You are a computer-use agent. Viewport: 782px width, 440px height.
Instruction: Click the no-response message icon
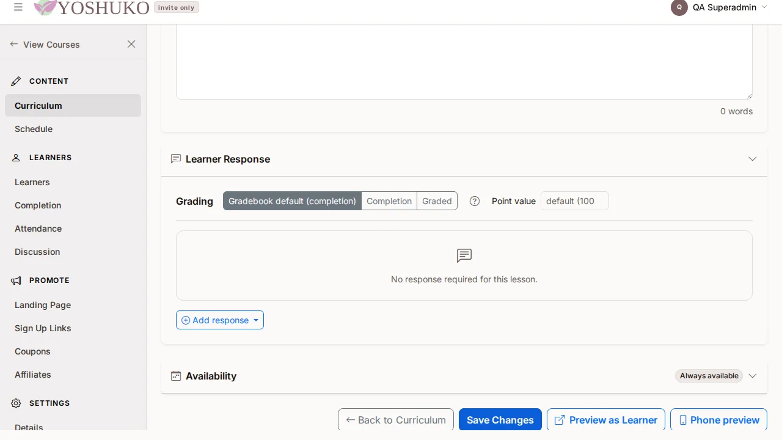pos(464,255)
